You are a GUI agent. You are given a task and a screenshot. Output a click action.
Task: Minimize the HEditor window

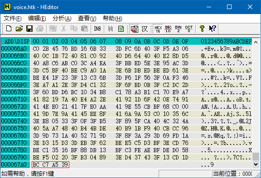(x=209, y=7)
